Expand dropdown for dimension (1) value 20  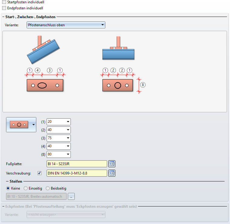click(68, 122)
